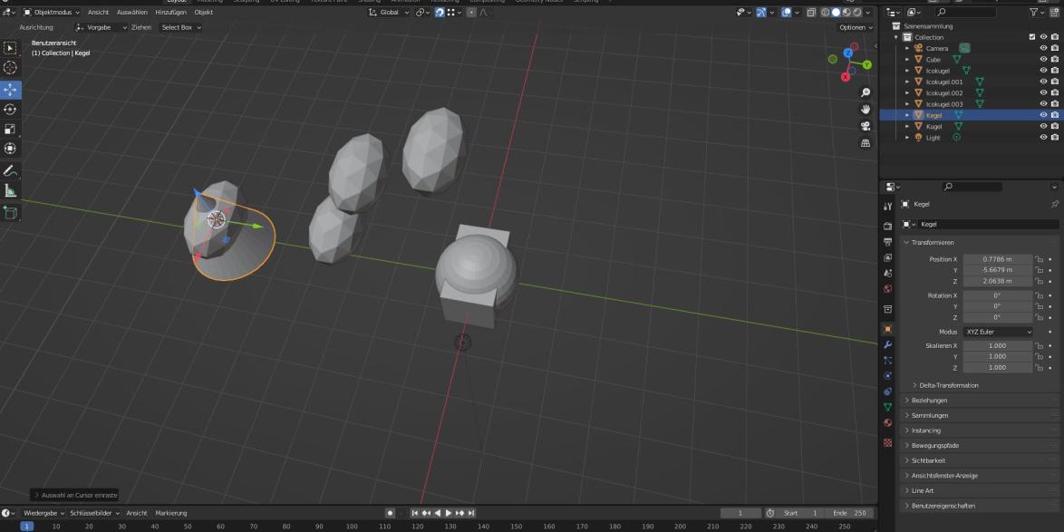This screenshot has width=1064, height=532.
Task: Choose the 3D Cursor tool
Action: coord(10,67)
